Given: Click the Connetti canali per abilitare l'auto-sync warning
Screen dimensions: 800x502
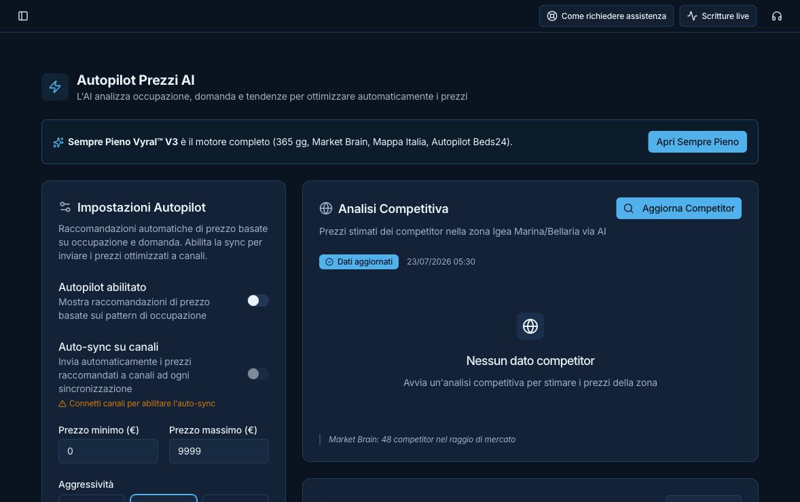Looking at the screenshot, I should tap(137, 404).
